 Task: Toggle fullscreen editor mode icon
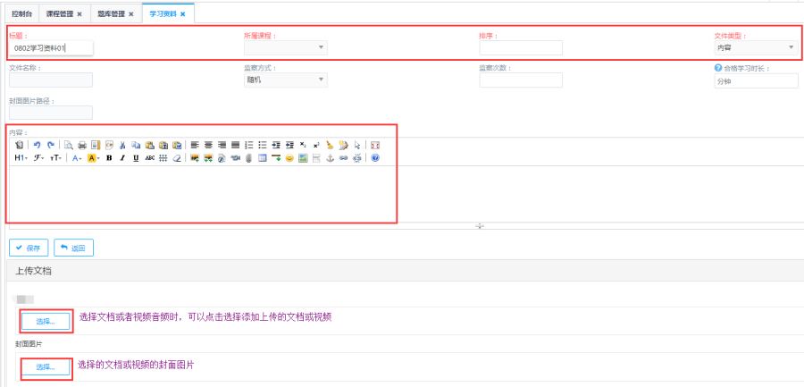(x=375, y=145)
